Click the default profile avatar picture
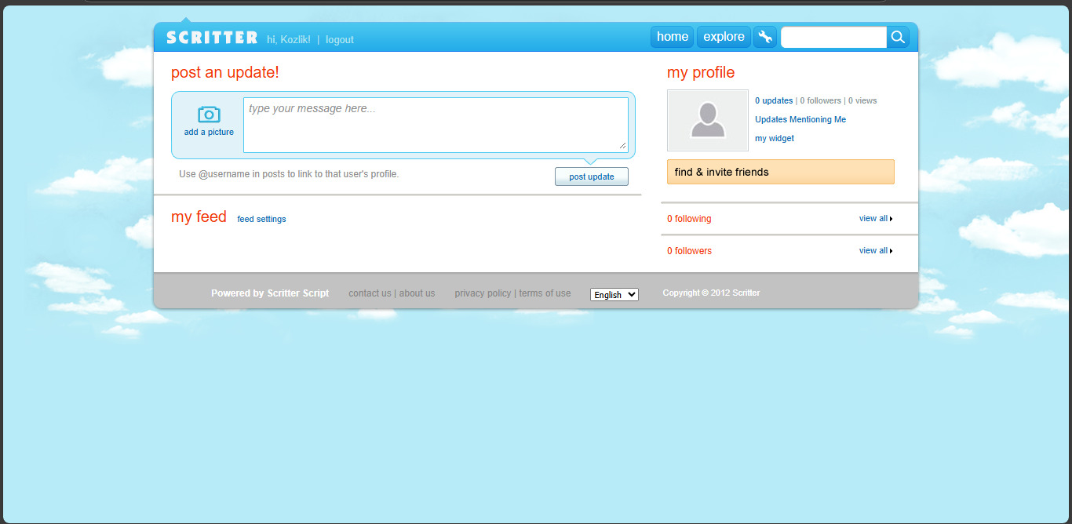This screenshot has height=524, width=1072. pos(708,120)
